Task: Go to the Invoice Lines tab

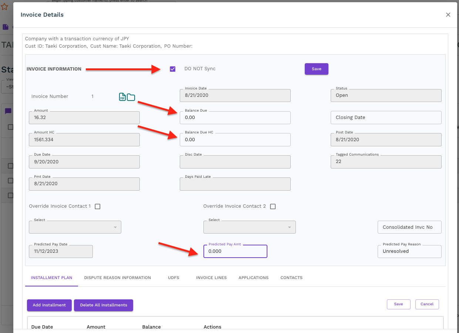Action: coord(211,278)
